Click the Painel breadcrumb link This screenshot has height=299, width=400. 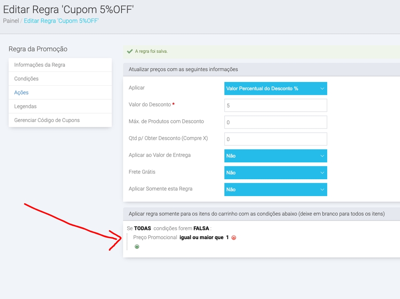[x=11, y=21]
